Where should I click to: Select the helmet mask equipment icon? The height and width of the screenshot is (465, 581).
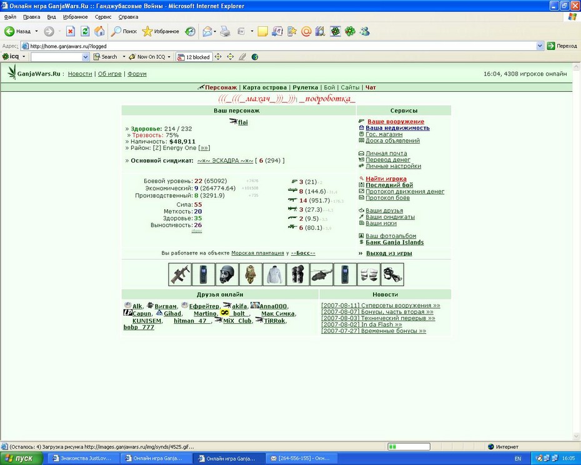227,274
